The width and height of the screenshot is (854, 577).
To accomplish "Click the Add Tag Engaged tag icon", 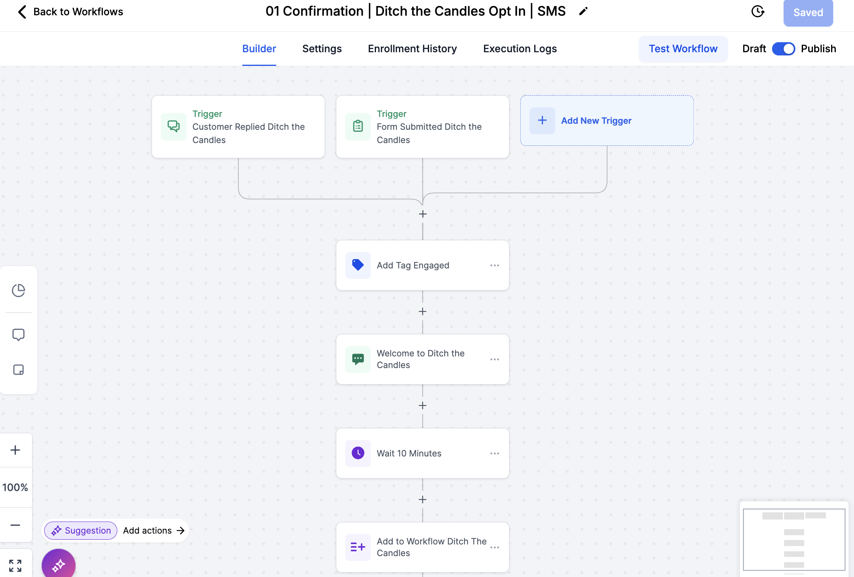I will (x=358, y=265).
